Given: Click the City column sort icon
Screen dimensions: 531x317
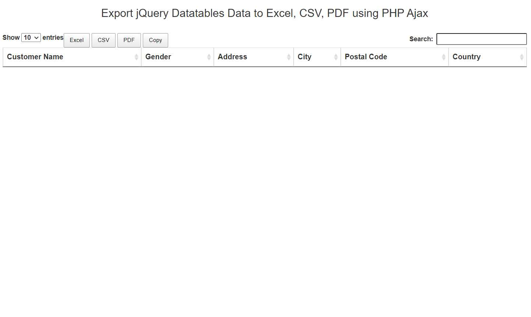Looking at the screenshot, I should (x=335, y=57).
